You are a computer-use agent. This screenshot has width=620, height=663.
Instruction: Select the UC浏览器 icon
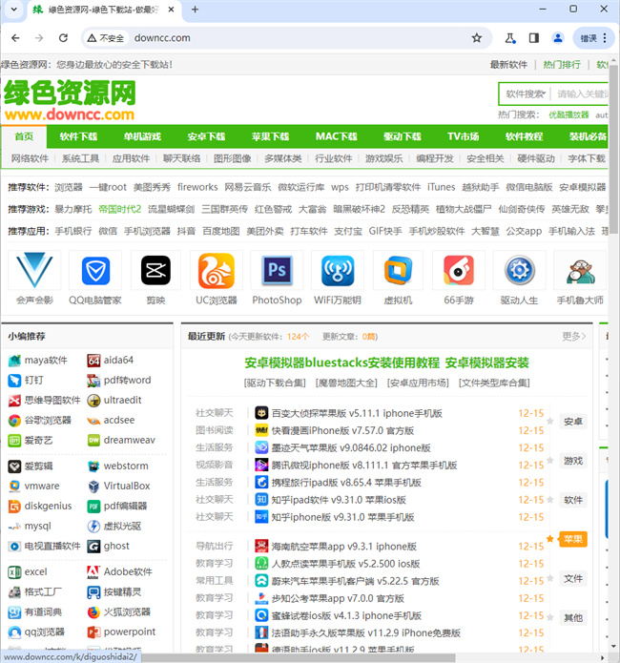(x=217, y=272)
